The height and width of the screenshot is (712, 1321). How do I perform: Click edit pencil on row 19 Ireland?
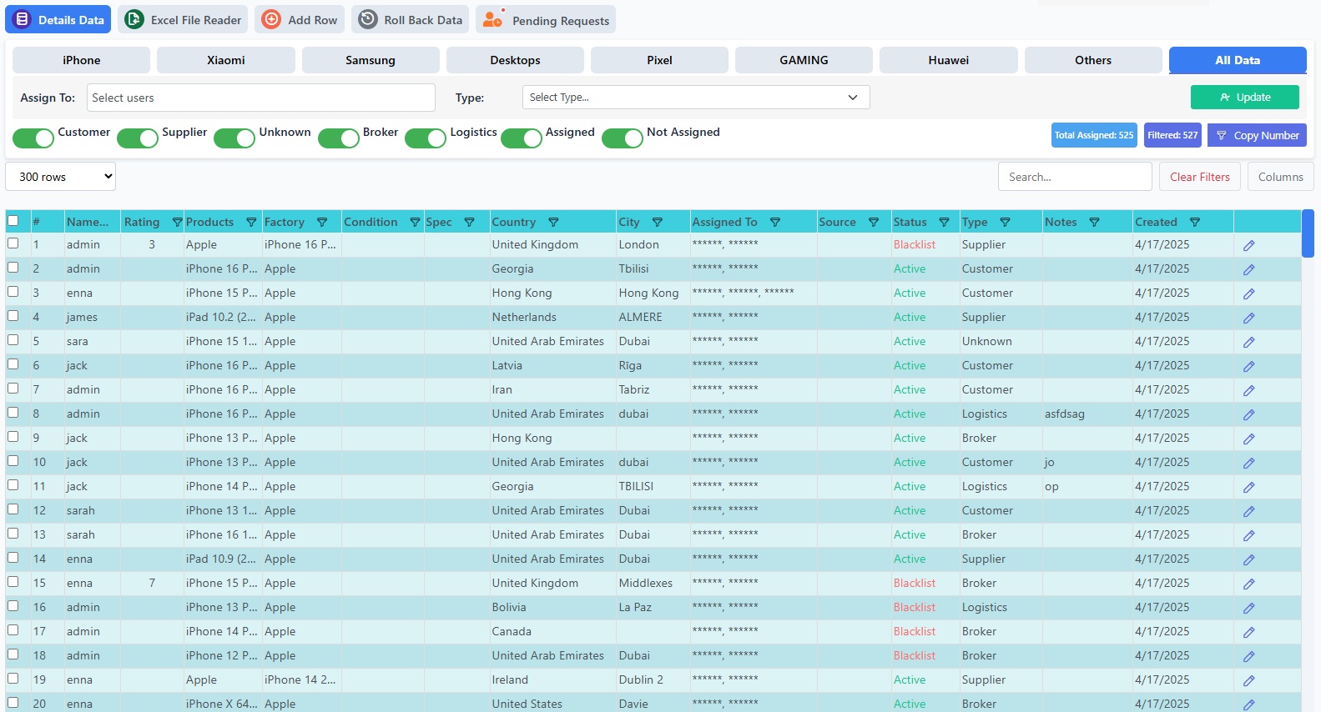(x=1248, y=680)
